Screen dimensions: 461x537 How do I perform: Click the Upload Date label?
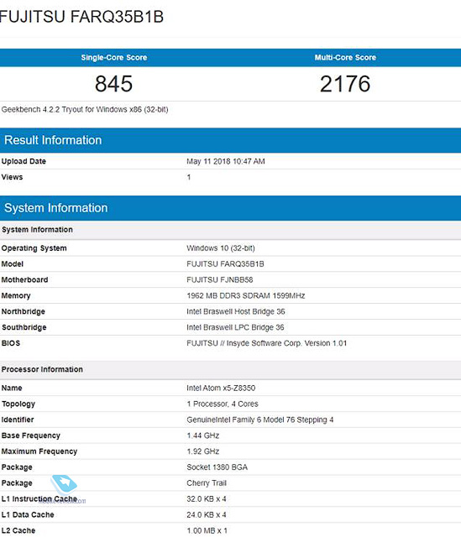(x=24, y=161)
